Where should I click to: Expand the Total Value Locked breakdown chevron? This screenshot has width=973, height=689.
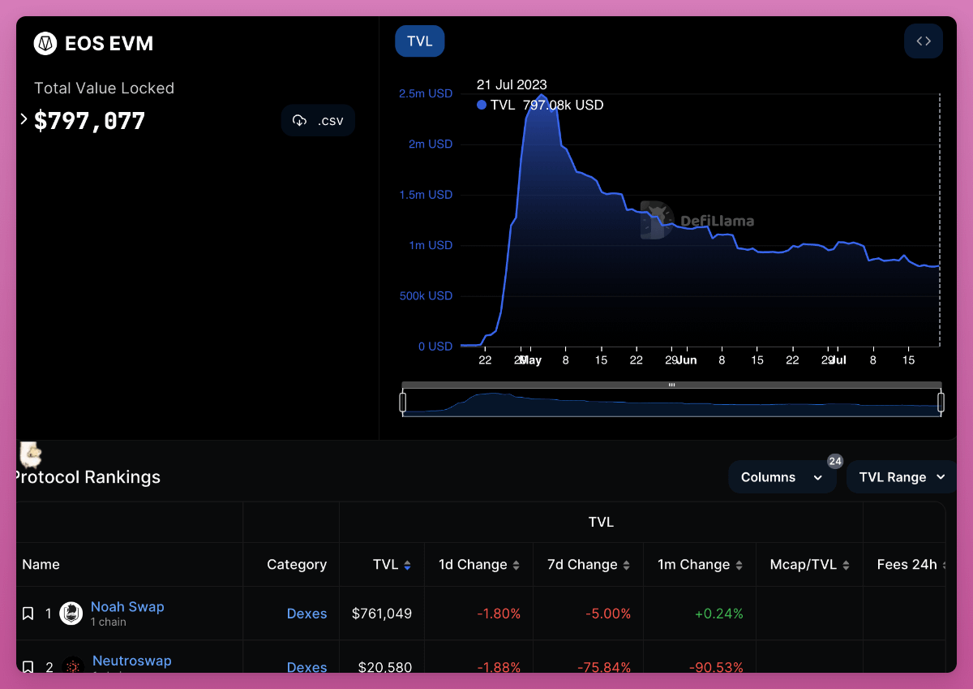coord(24,119)
